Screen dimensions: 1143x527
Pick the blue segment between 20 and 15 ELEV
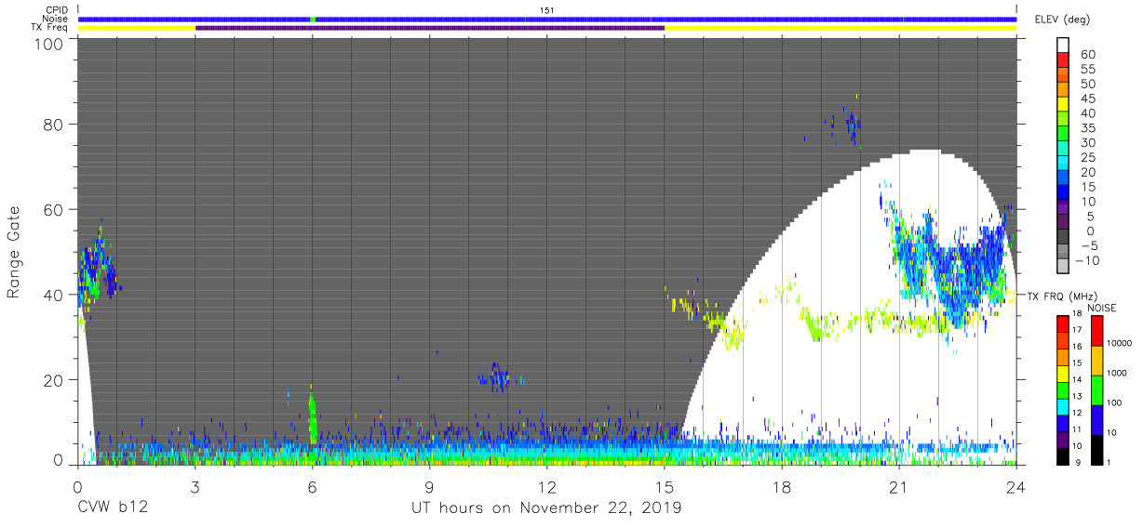(1063, 179)
